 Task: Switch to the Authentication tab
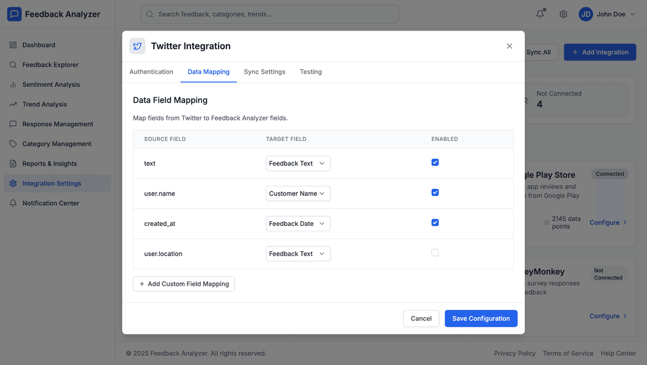(x=151, y=71)
